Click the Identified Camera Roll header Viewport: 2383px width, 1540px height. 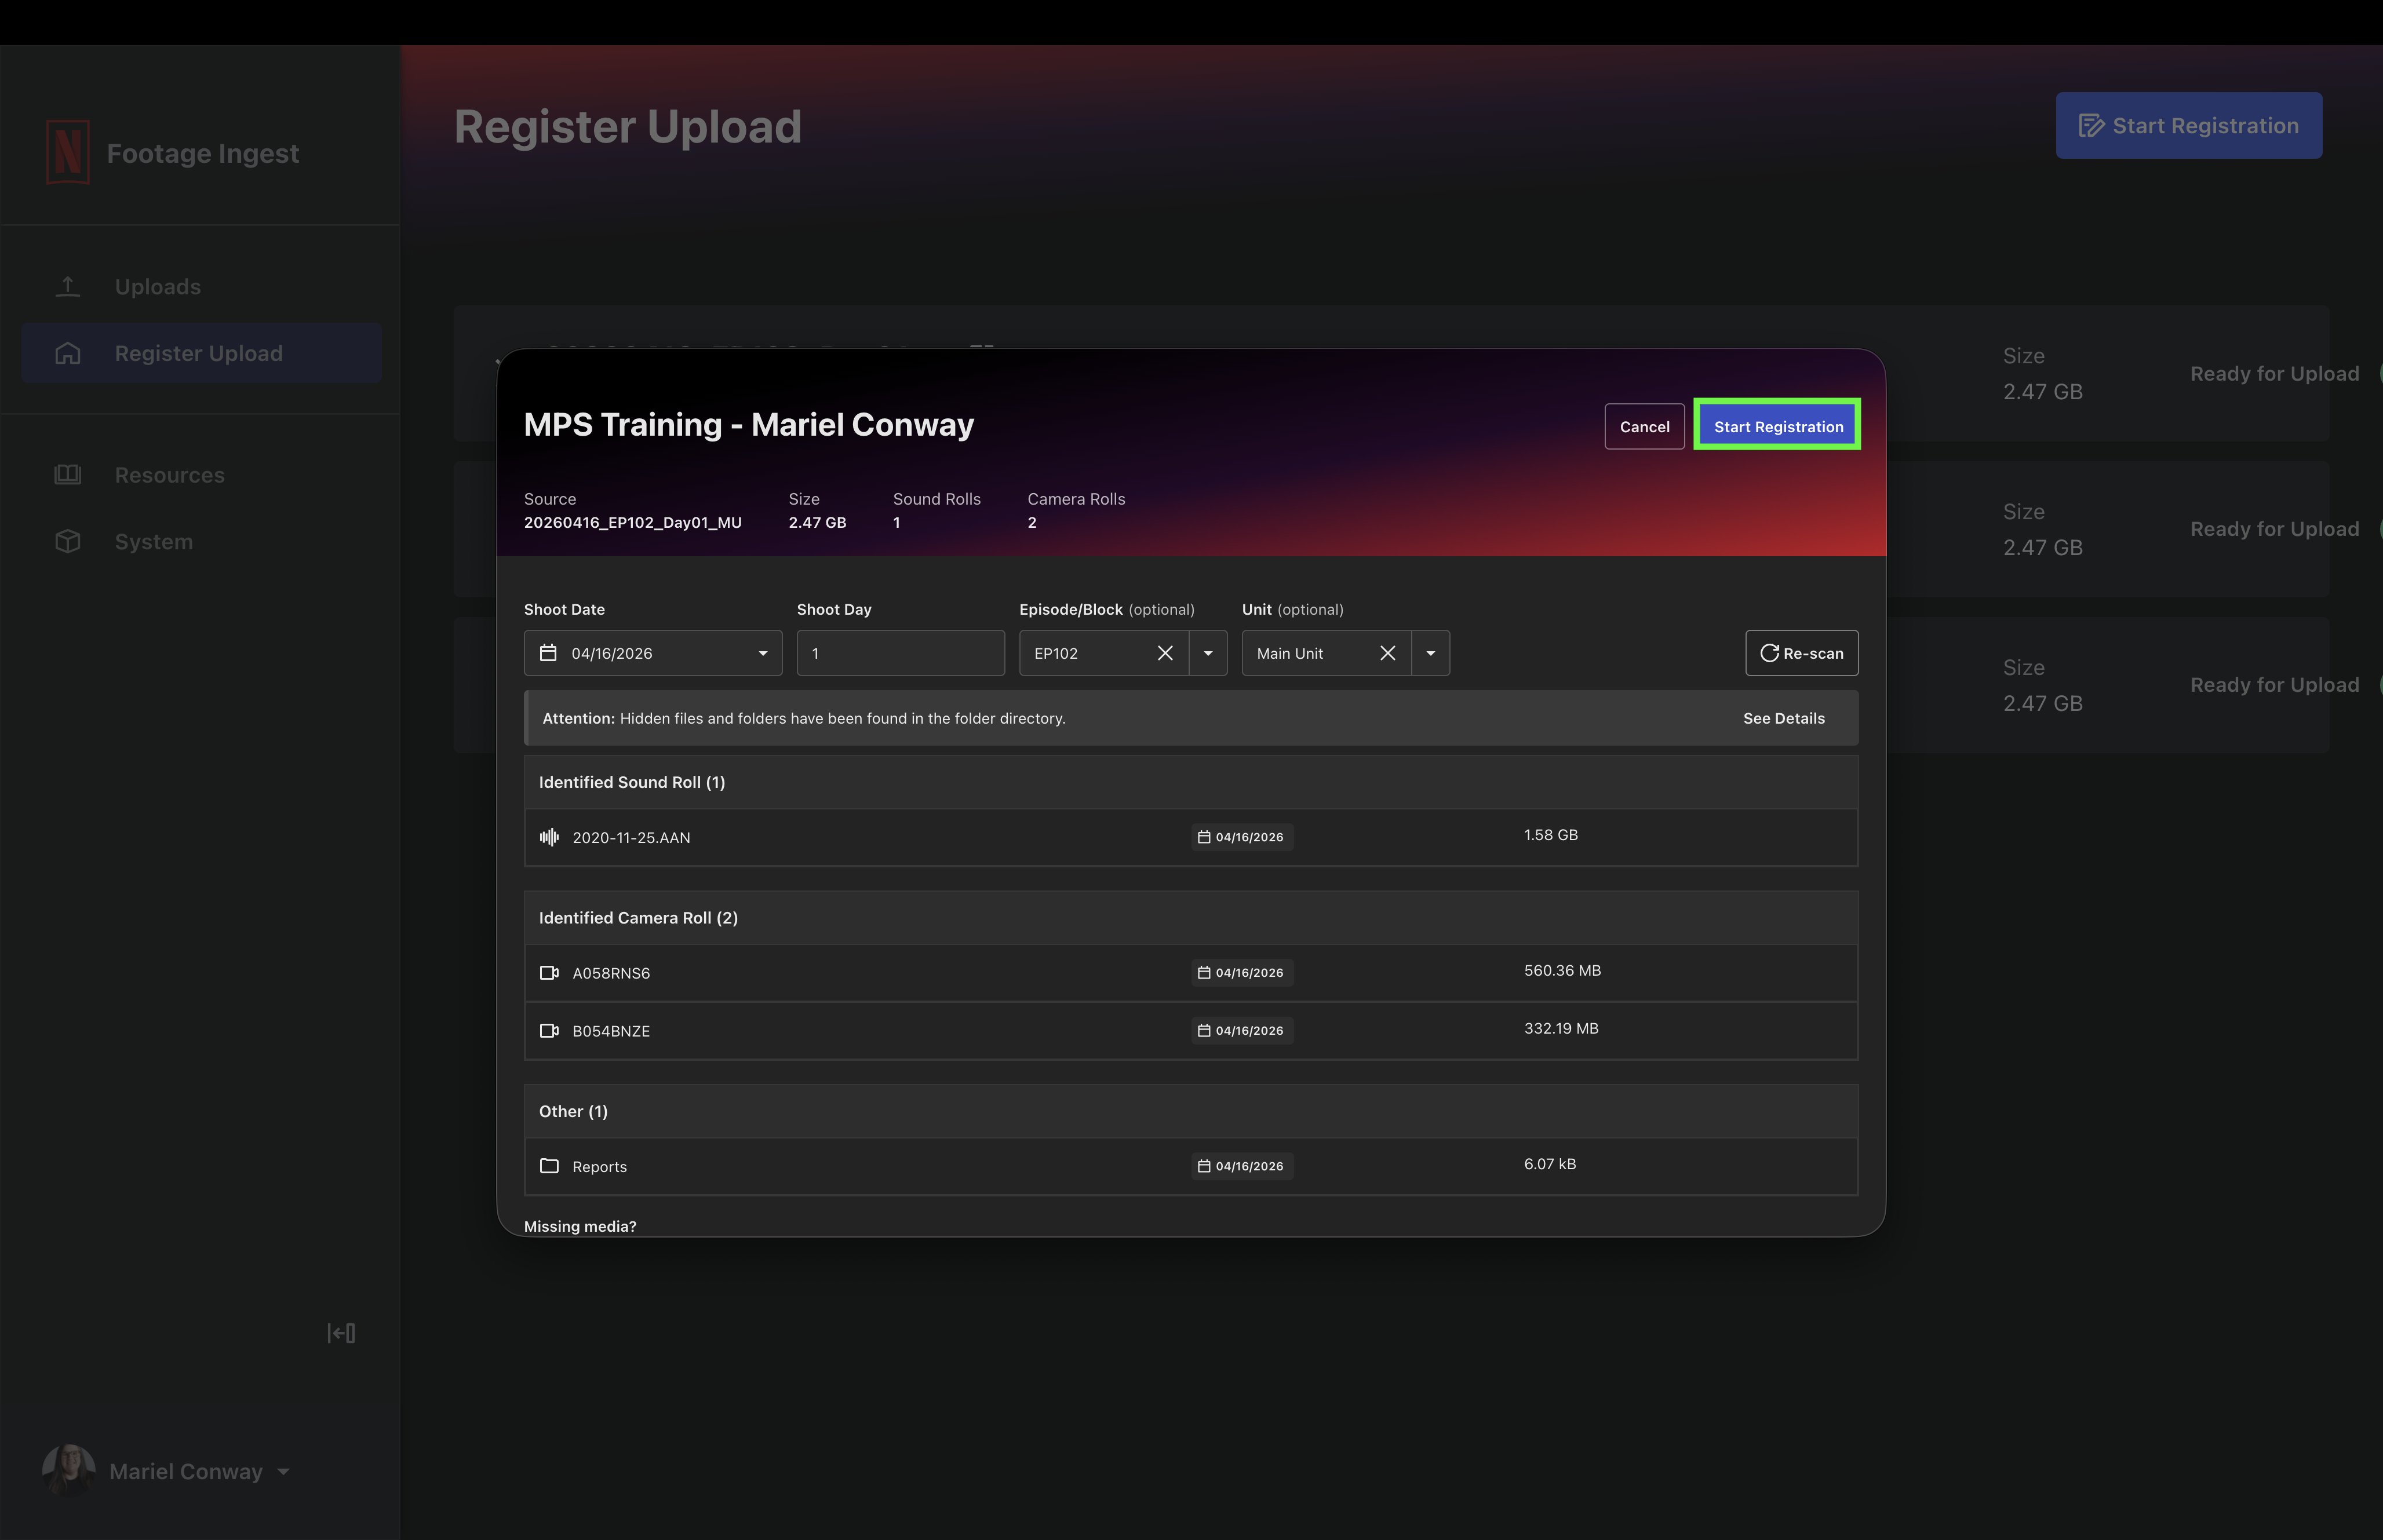click(1191, 918)
